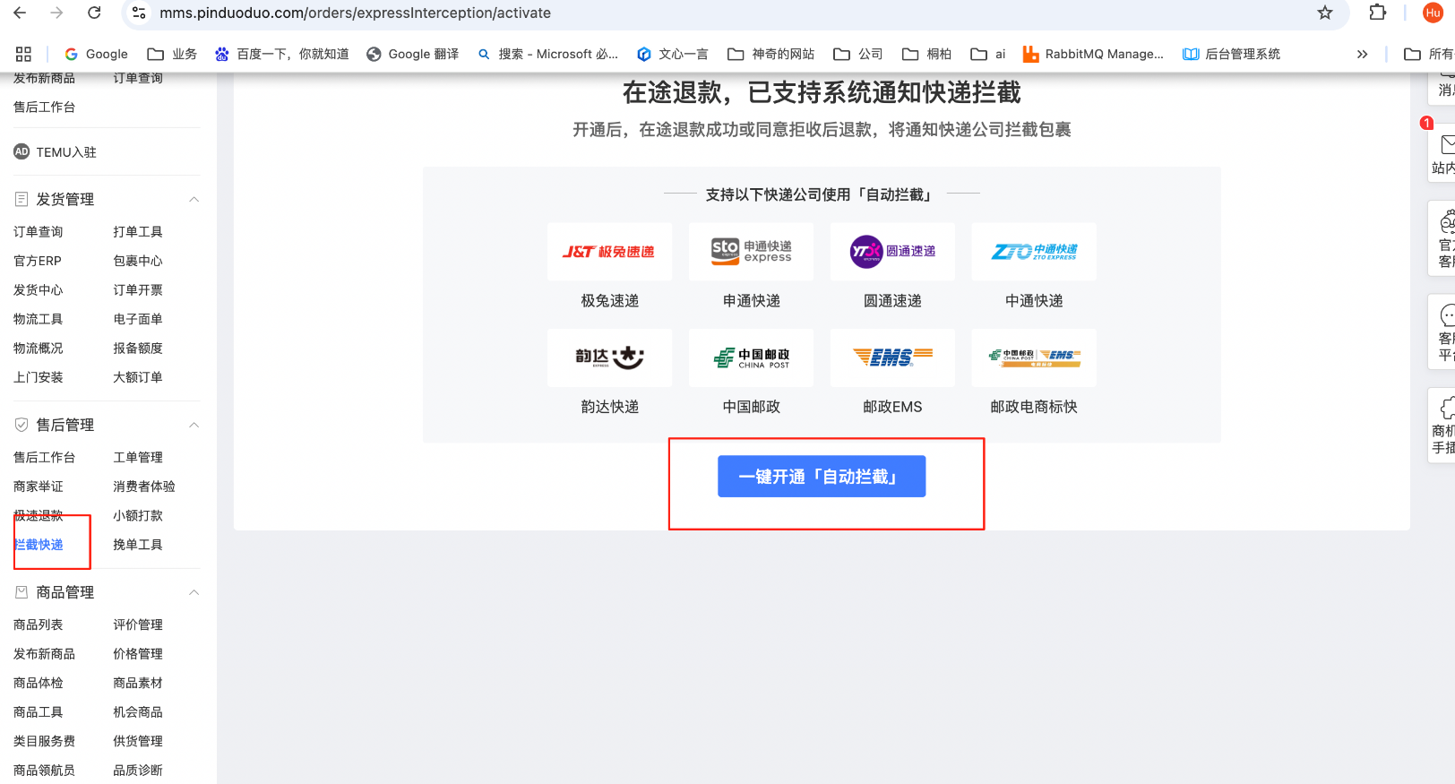
Task: Open 商品素材 in sidebar
Action: (x=138, y=683)
